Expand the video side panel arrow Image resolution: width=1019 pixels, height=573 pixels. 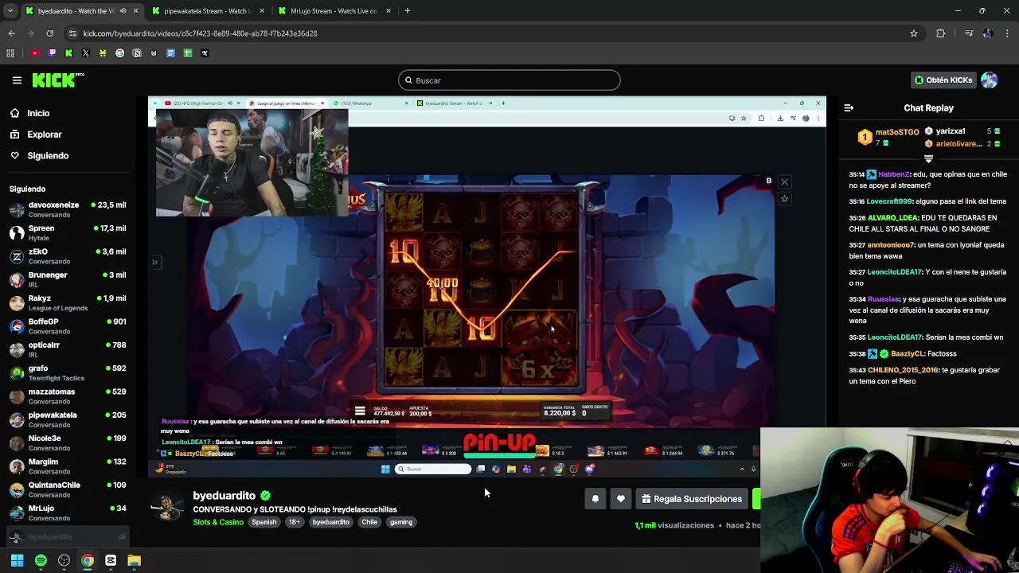pyautogui.click(x=154, y=262)
